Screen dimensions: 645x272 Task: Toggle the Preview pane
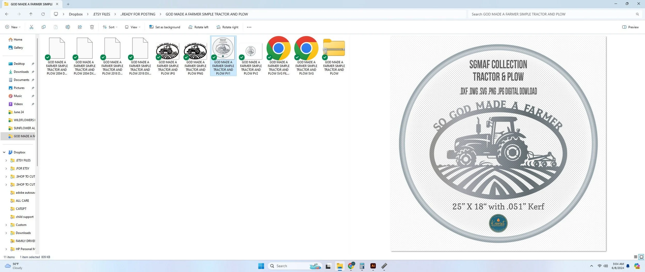point(630,27)
